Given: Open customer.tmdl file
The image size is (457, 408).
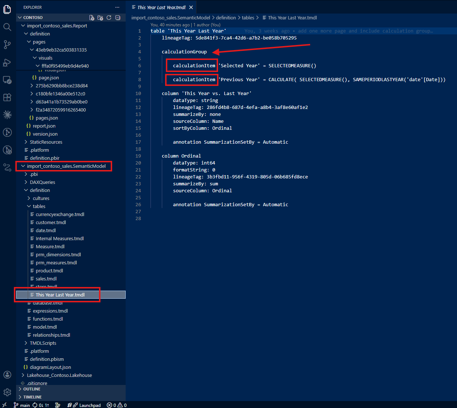Looking at the screenshot, I should pyautogui.click(x=51, y=222).
